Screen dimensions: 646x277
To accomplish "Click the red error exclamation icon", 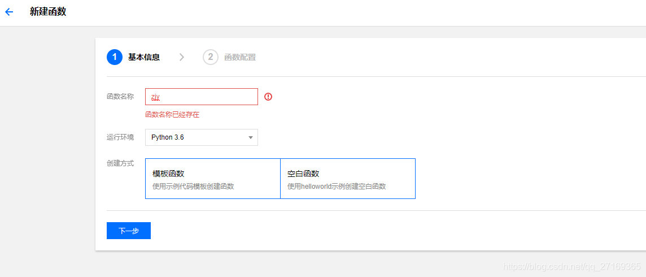I will 268,97.
